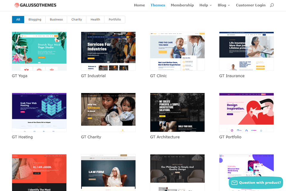Filter themes by Portfolio
Screen dimensions: 286x191
(115, 20)
